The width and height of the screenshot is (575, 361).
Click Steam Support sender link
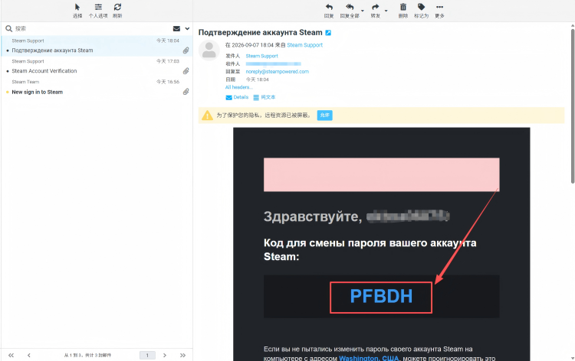coord(262,56)
